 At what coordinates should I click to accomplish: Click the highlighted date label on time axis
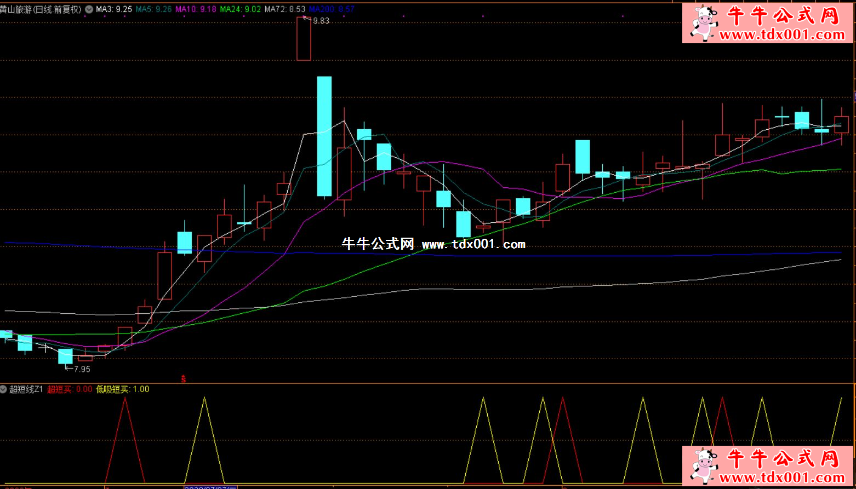[211, 487]
